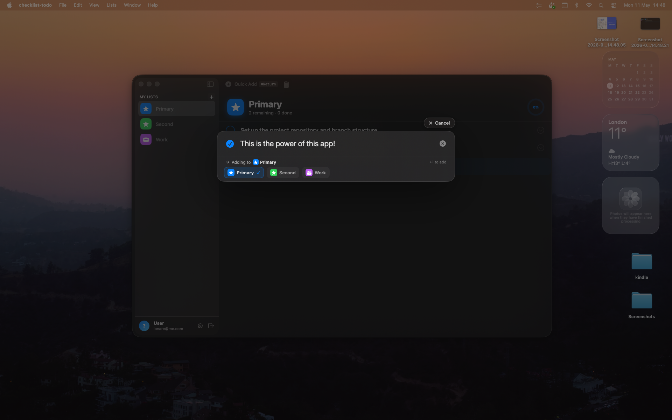Click the '2 remaining · 0 done' subtitle
This screenshot has width=672, height=420.
pos(270,113)
